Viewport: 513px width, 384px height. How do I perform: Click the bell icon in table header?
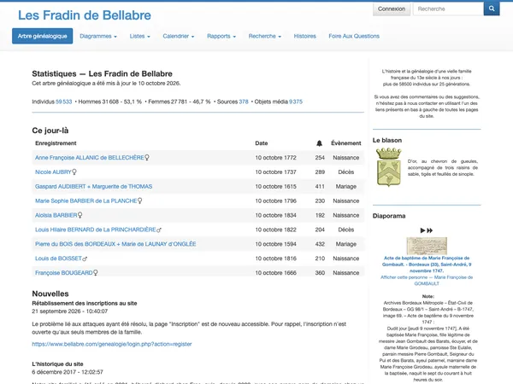pyautogui.click(x=319, y=143)
